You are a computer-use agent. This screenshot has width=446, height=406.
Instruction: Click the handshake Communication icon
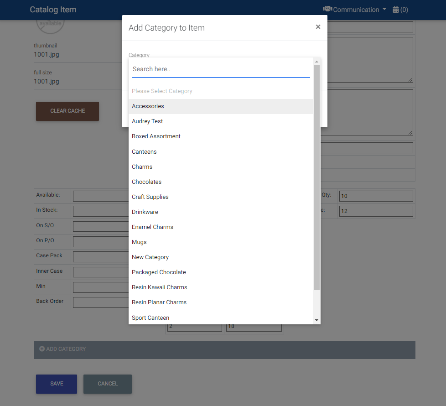tap(328, 9)
